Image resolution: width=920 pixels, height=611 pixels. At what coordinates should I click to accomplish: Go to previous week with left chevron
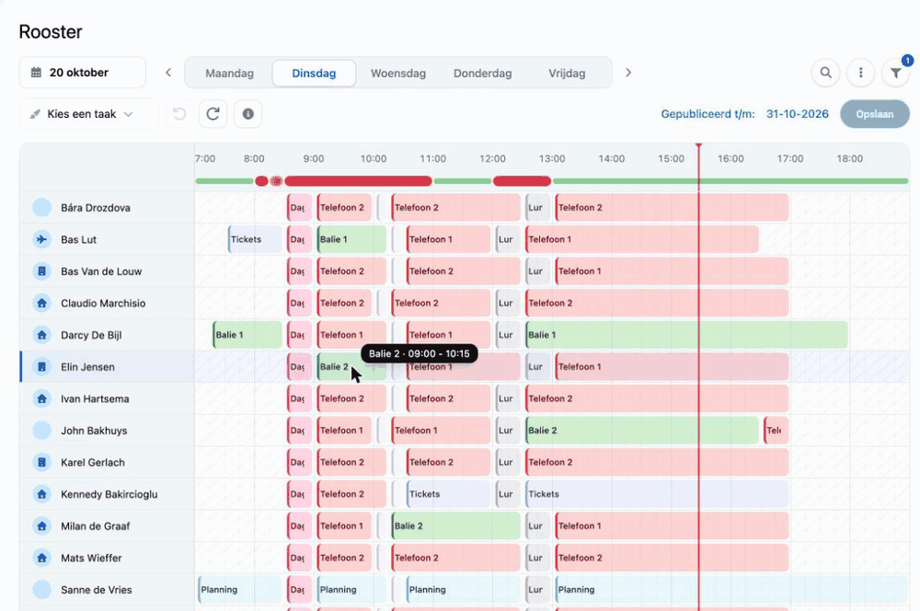point(168,73)
